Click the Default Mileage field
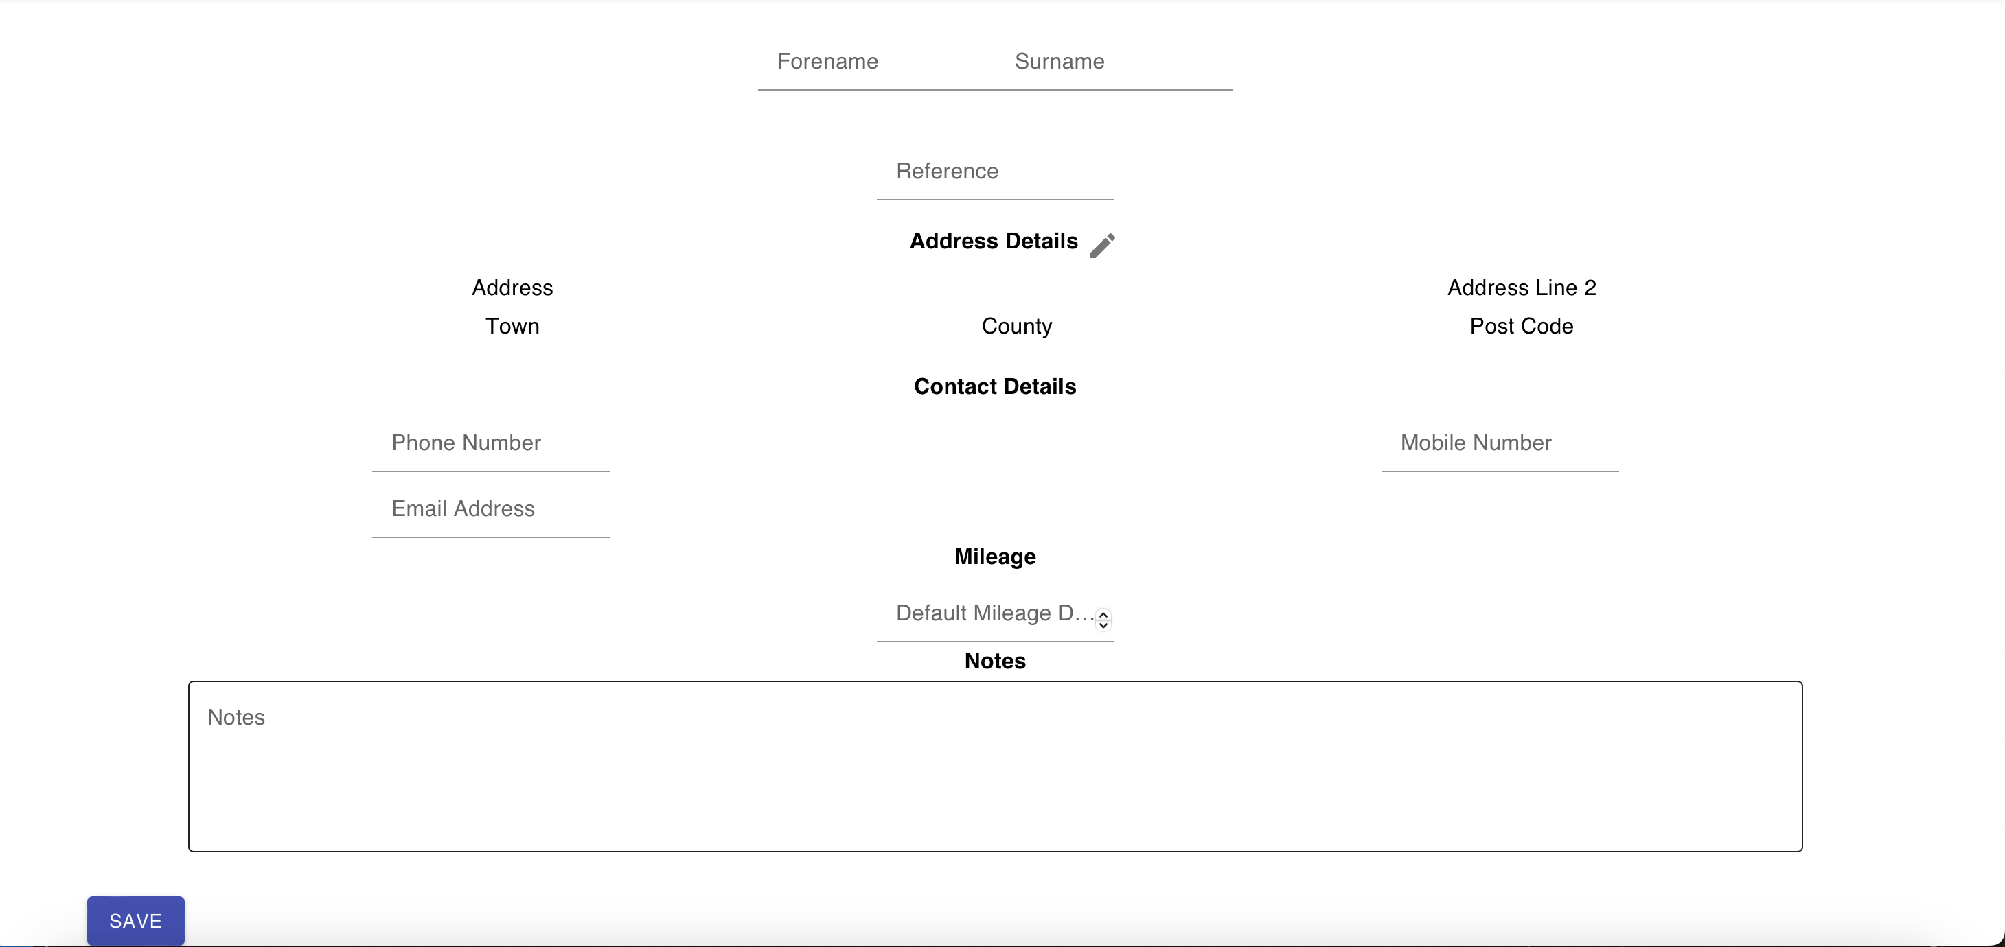The width and height of the screenshot is (2005, 947). click(995, 613)
